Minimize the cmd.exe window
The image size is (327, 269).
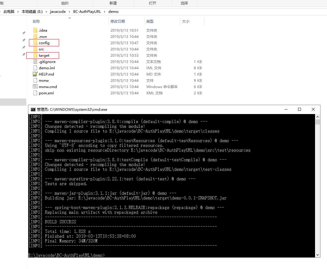(x=286, y=109)
